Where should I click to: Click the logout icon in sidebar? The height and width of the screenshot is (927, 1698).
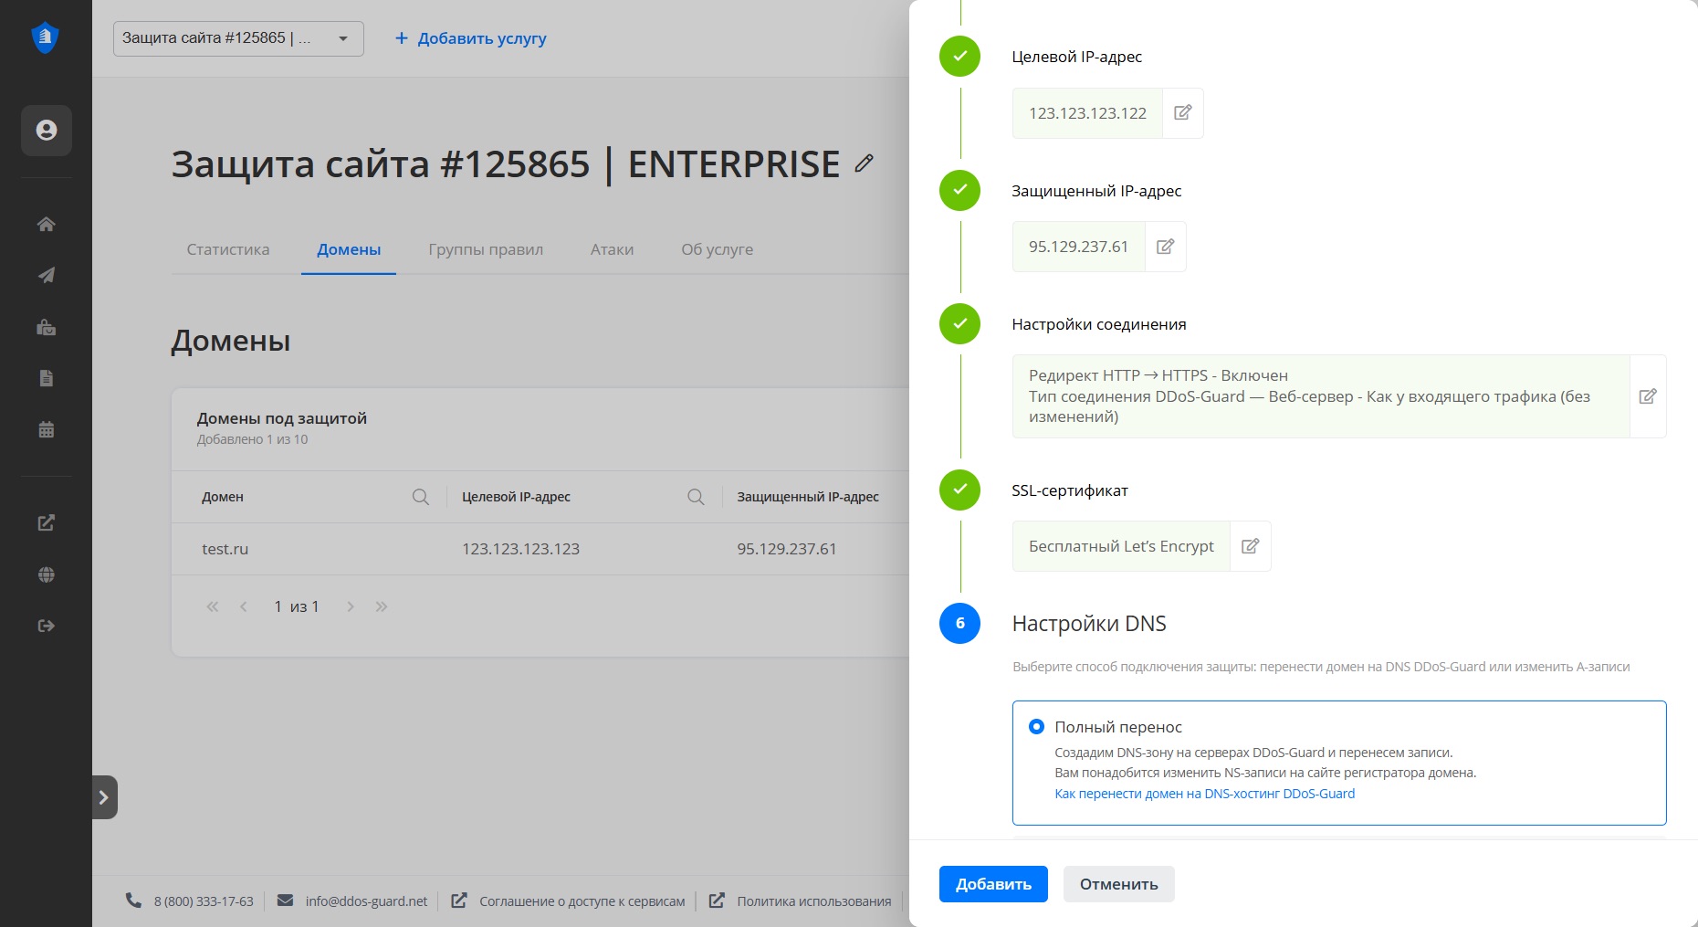[x=47, y=626]
